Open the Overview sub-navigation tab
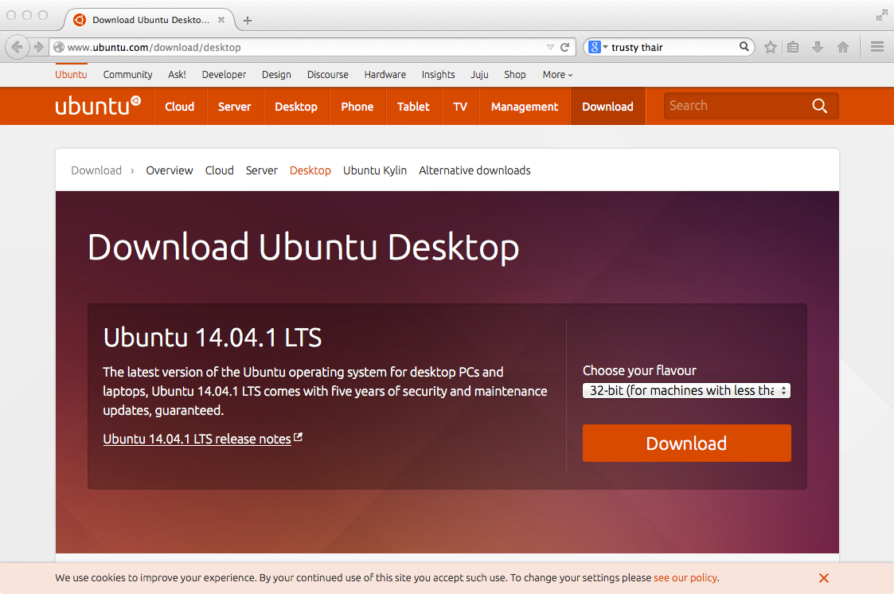Screen dimensions: 894x594 click(x=170, y=170)
